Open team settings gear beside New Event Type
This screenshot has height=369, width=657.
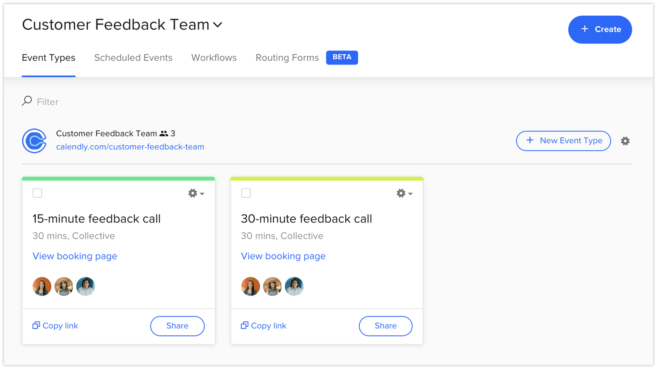click(x=625, y=141)
